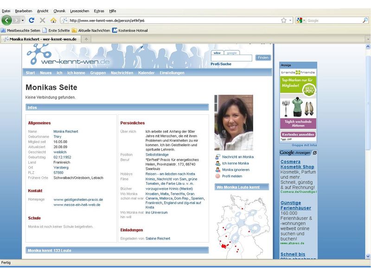Click Monika's profile photo
Viewport: 371px width, 268px height.
pyautogui.click(x=234, y=123)
